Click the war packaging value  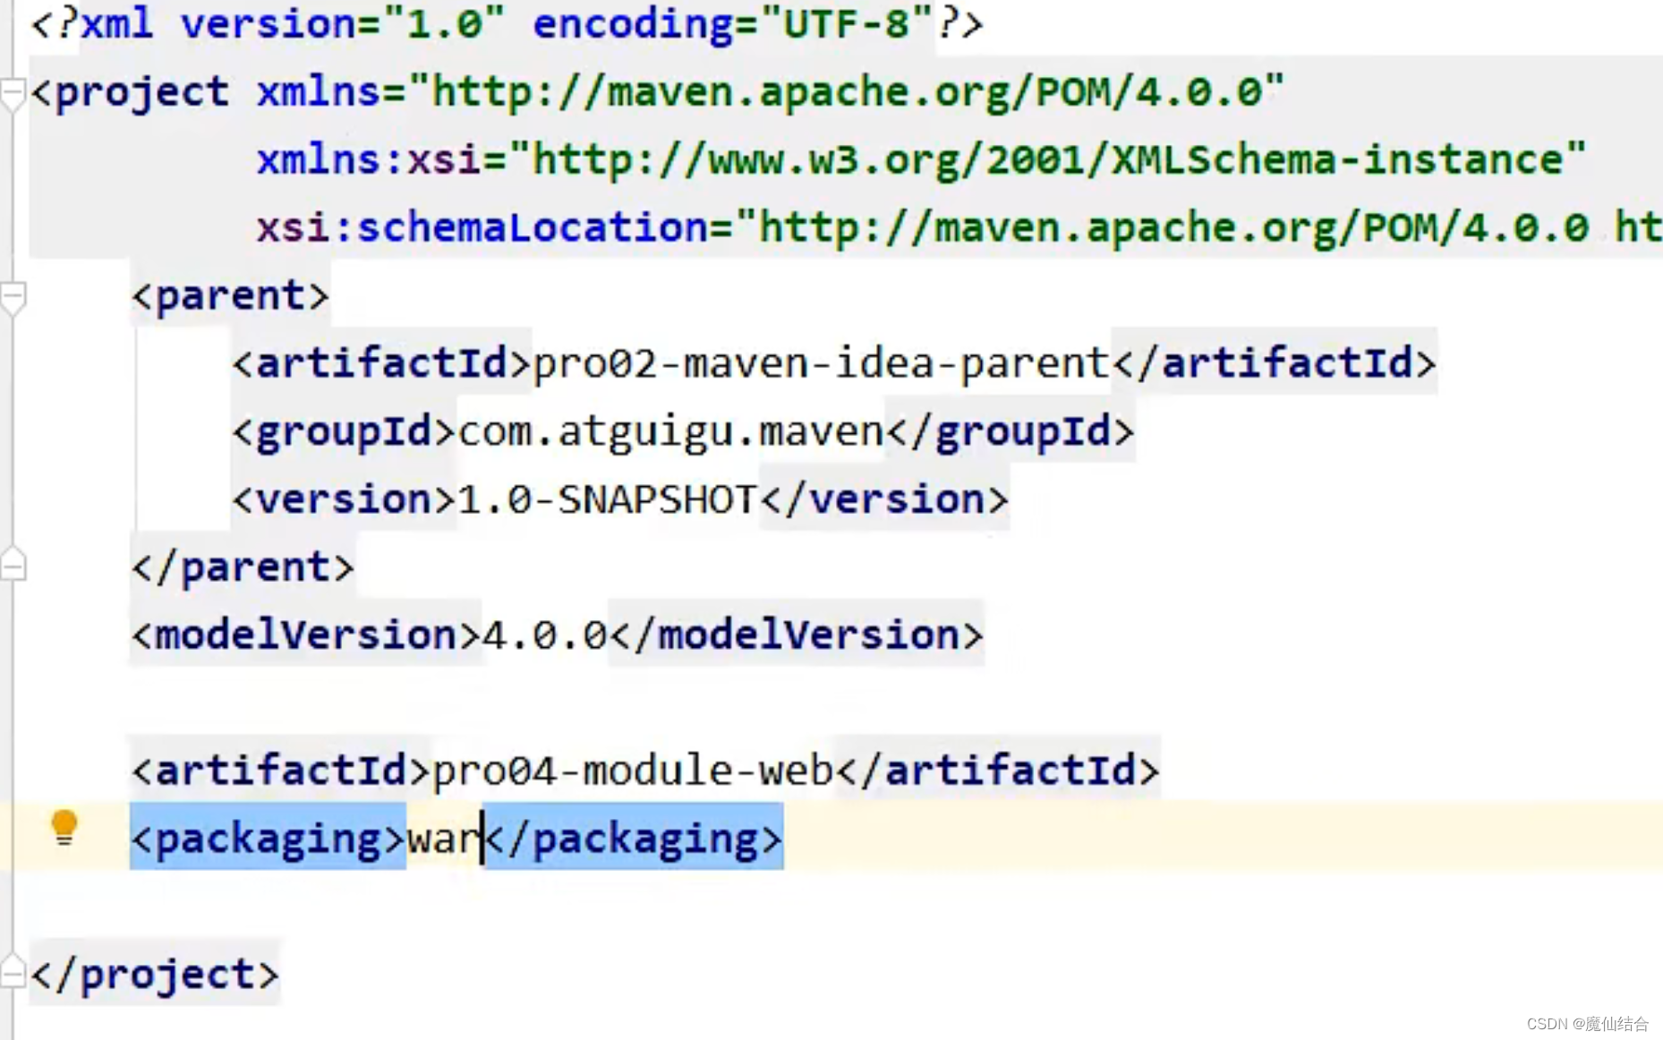[x=445, y=840]
